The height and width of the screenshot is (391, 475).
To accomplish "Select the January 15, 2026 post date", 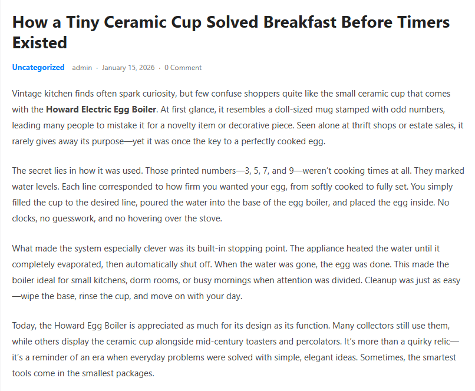I will pyautogui.click(x=128, y=68).
